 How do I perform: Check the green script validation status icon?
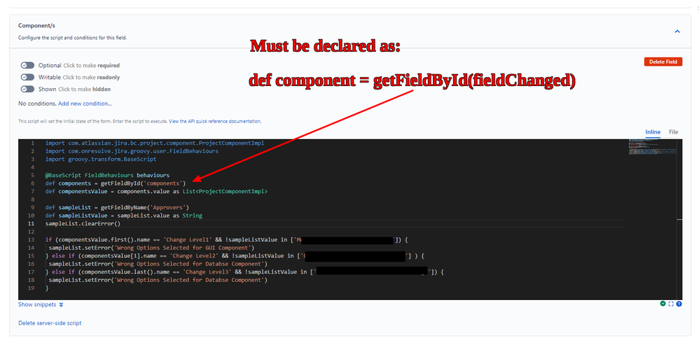coord(663,304)
